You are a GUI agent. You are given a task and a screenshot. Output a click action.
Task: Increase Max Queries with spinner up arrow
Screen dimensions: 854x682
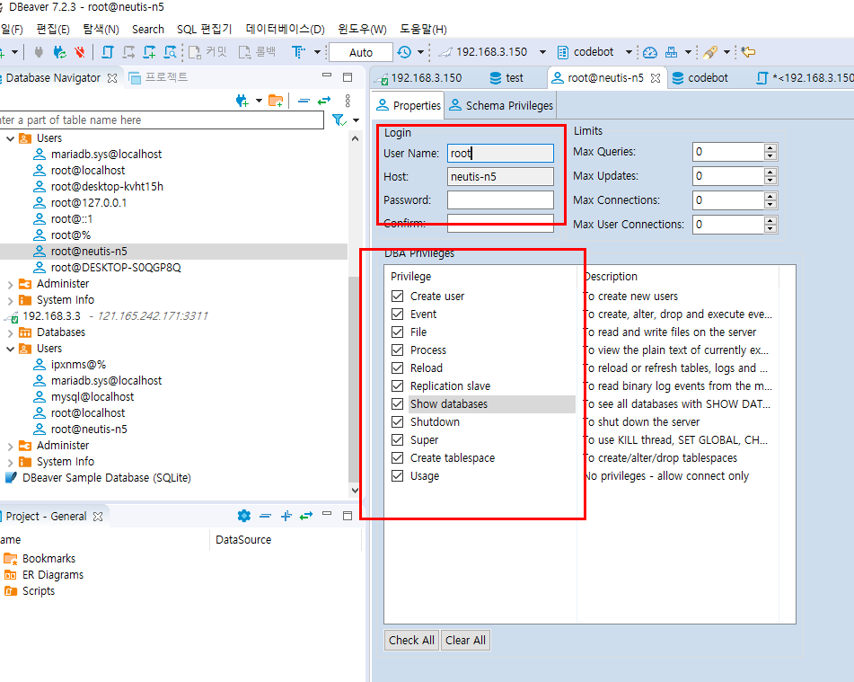(x=770, y=147)
